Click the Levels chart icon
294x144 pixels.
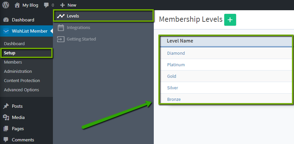point(61,16)
